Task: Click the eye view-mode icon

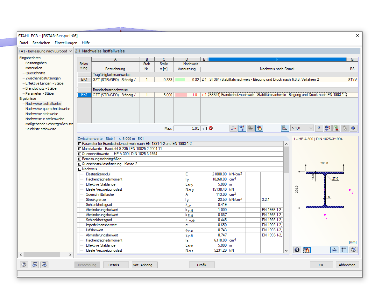Action: coord(353,128)
